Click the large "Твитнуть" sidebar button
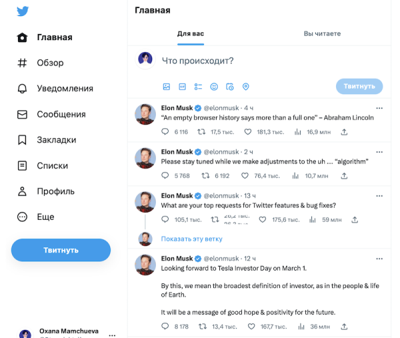400x338 pixels. (x=61, y=250)
